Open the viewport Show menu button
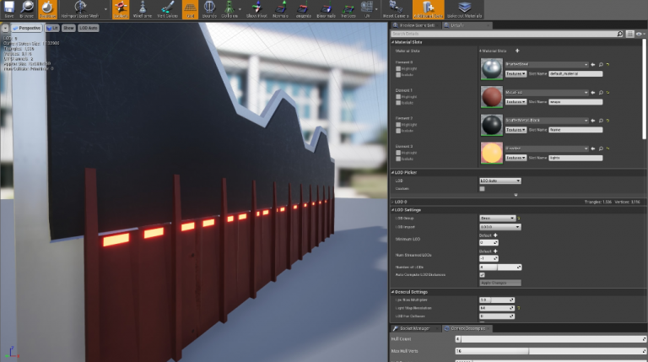This screenshot has height=362, width=648. 68,28
